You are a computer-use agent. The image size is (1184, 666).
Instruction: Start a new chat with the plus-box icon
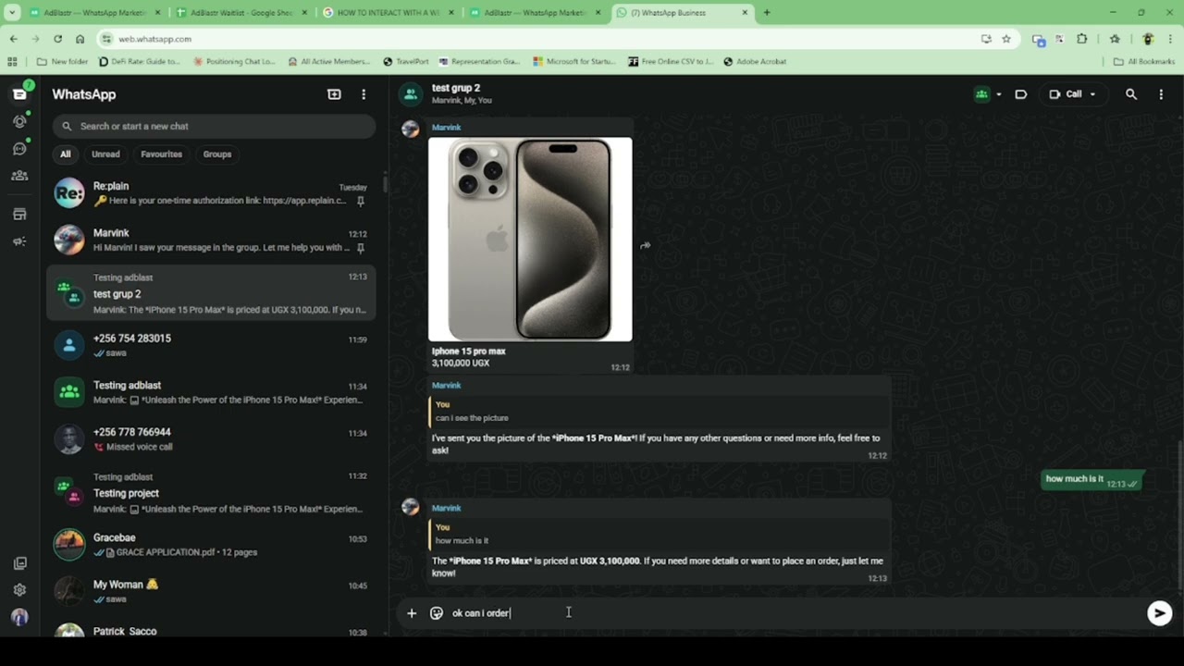(x=334, y=94)
